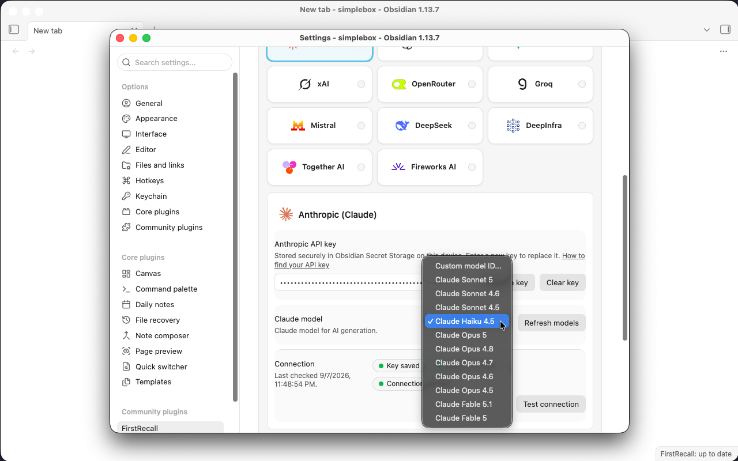Select the Mistral provider radio button
This screenshot has width=738, height=461.
(361, 126)
